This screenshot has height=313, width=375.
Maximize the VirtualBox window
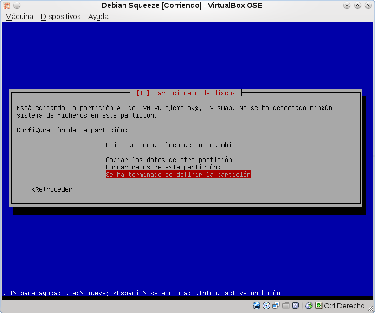pos(357,5)
